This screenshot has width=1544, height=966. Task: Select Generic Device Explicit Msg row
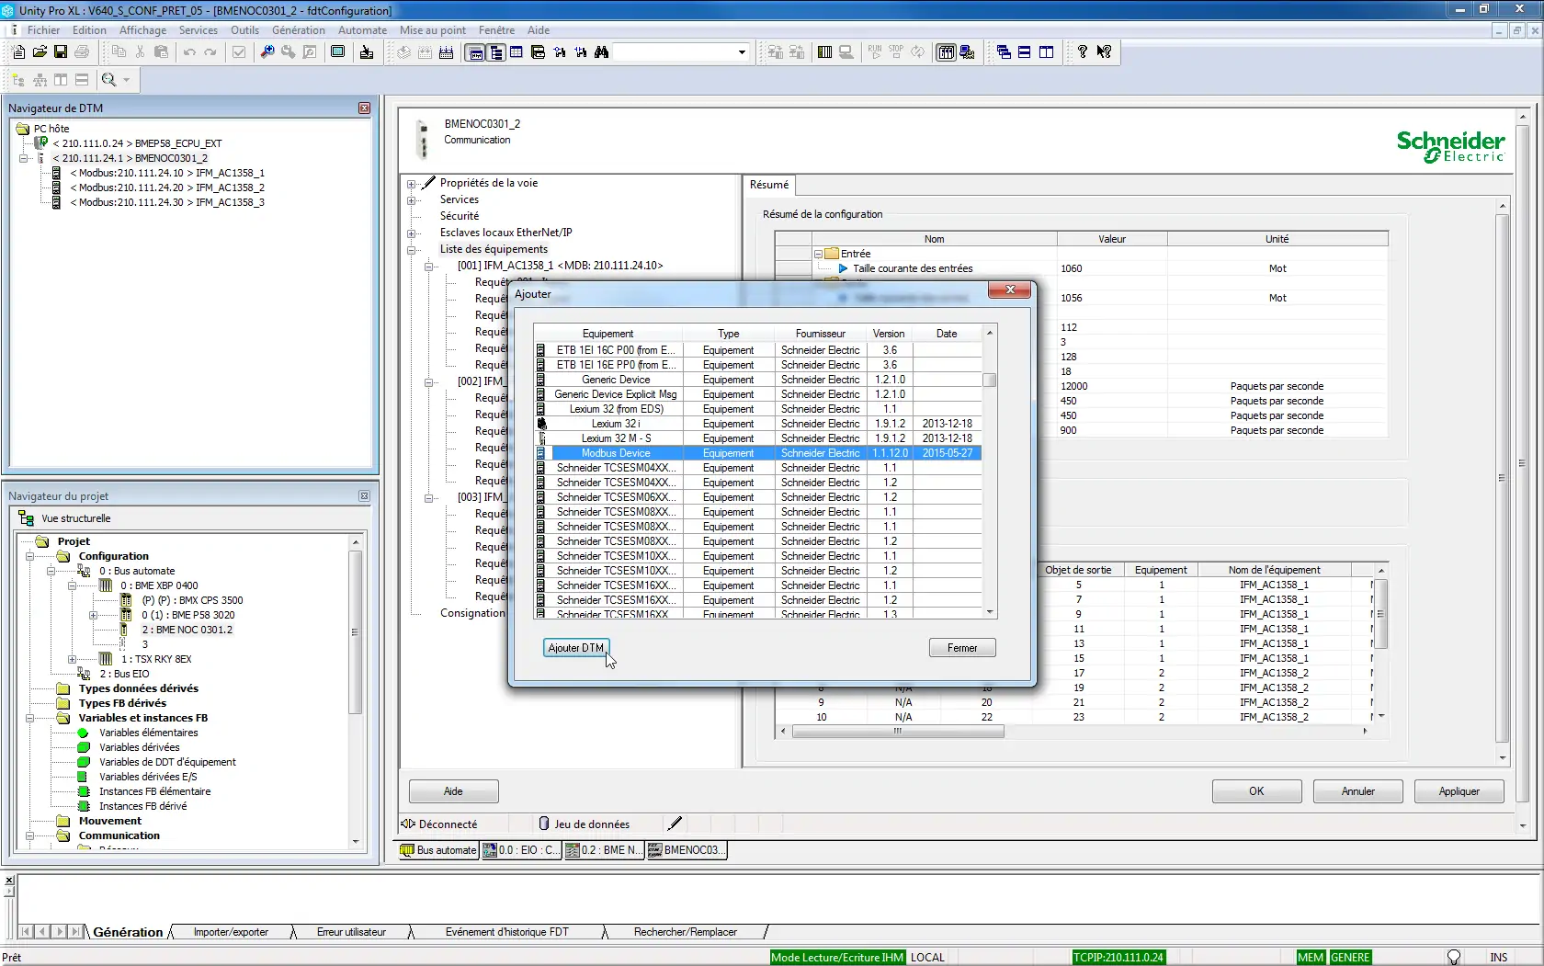click(758, 394)
